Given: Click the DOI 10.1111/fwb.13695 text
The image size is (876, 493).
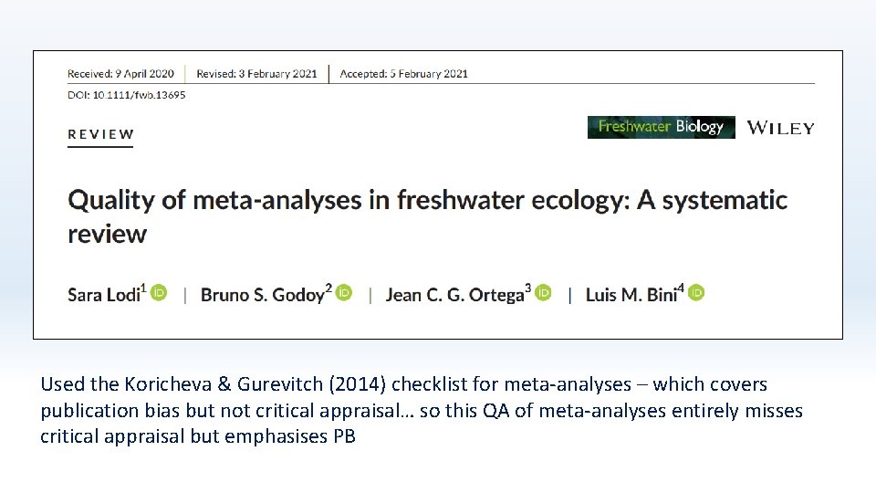Looking at the screenshot, I should click(126, 95).
